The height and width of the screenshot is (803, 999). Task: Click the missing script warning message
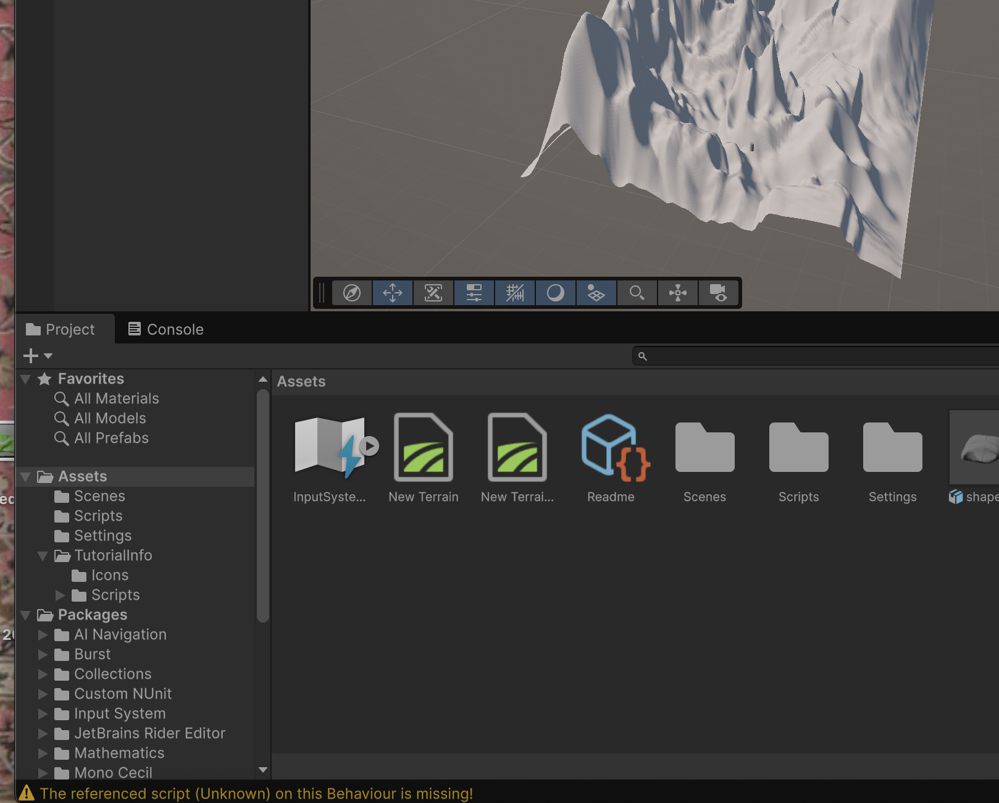point(256,793)
